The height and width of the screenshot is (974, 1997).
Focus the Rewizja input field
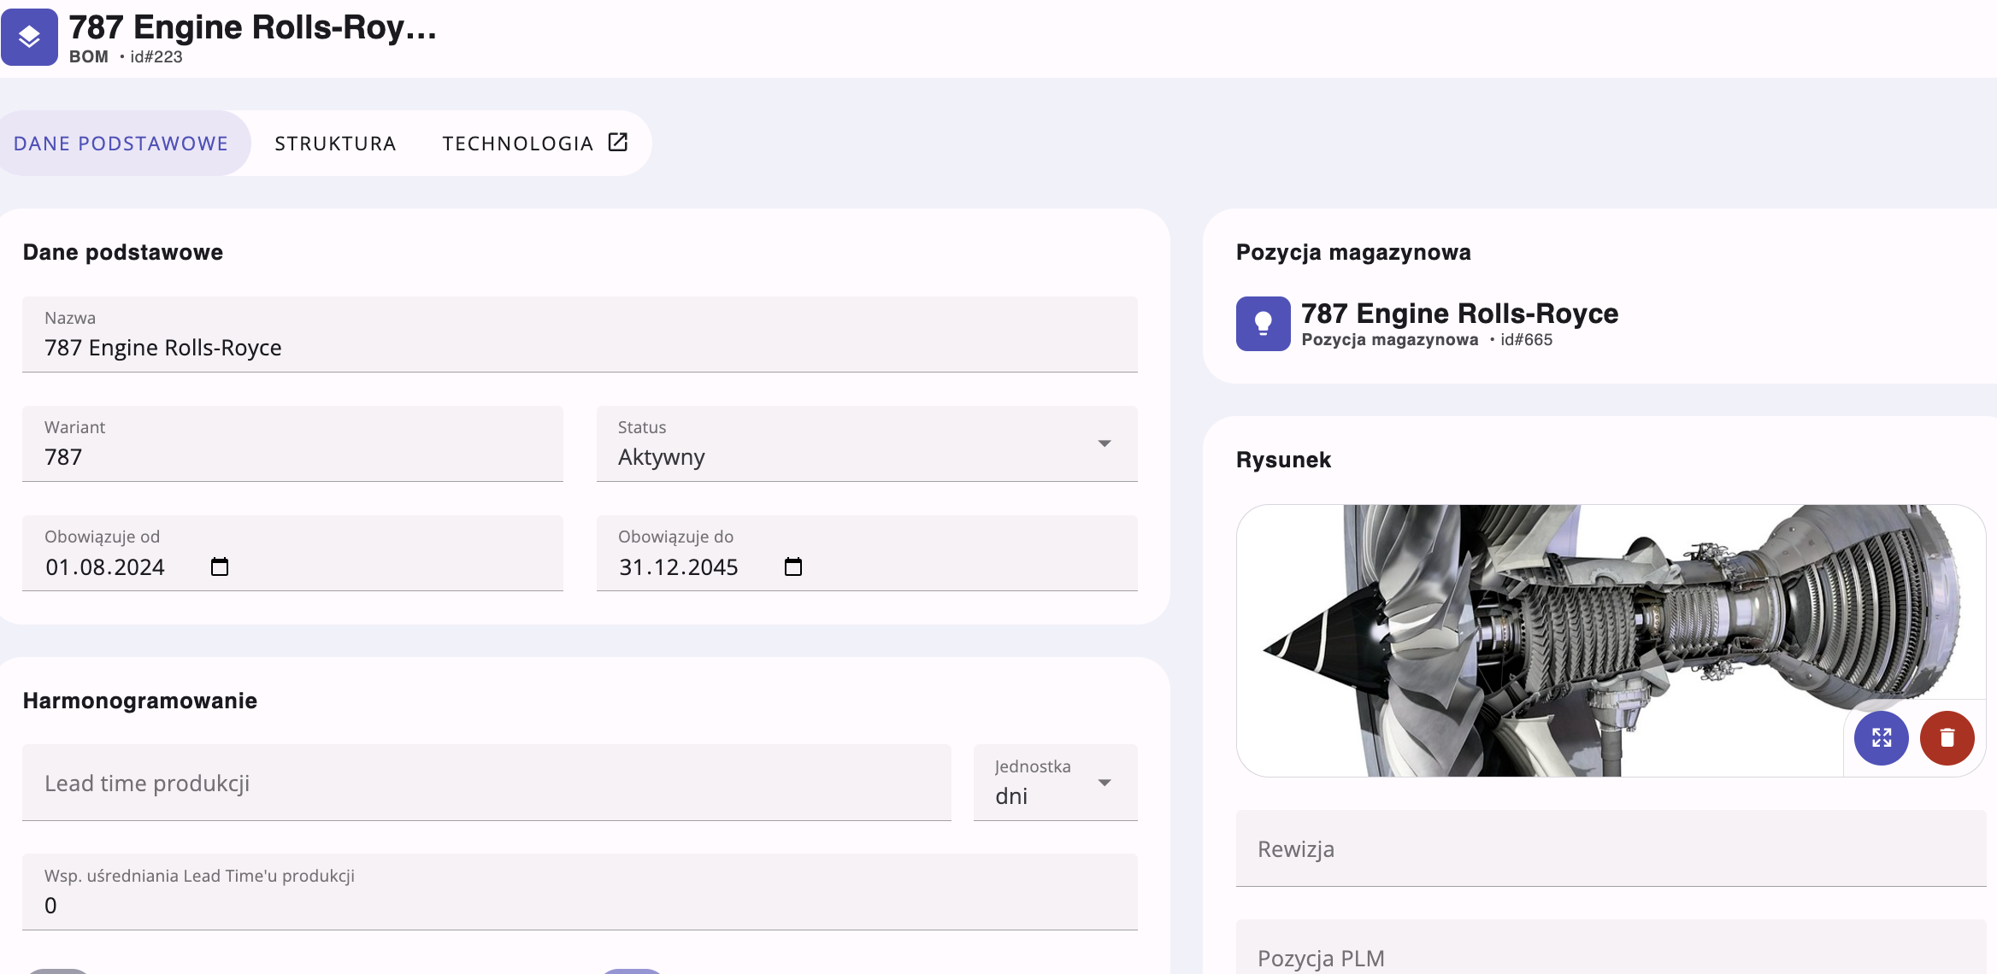coord(1611,849)
